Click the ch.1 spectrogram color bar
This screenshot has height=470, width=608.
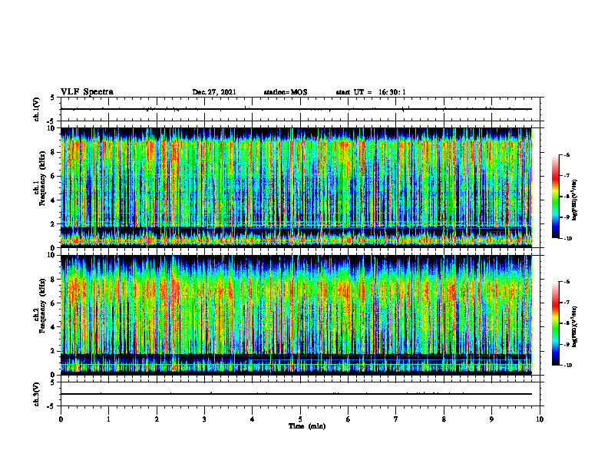coord(555,197)
